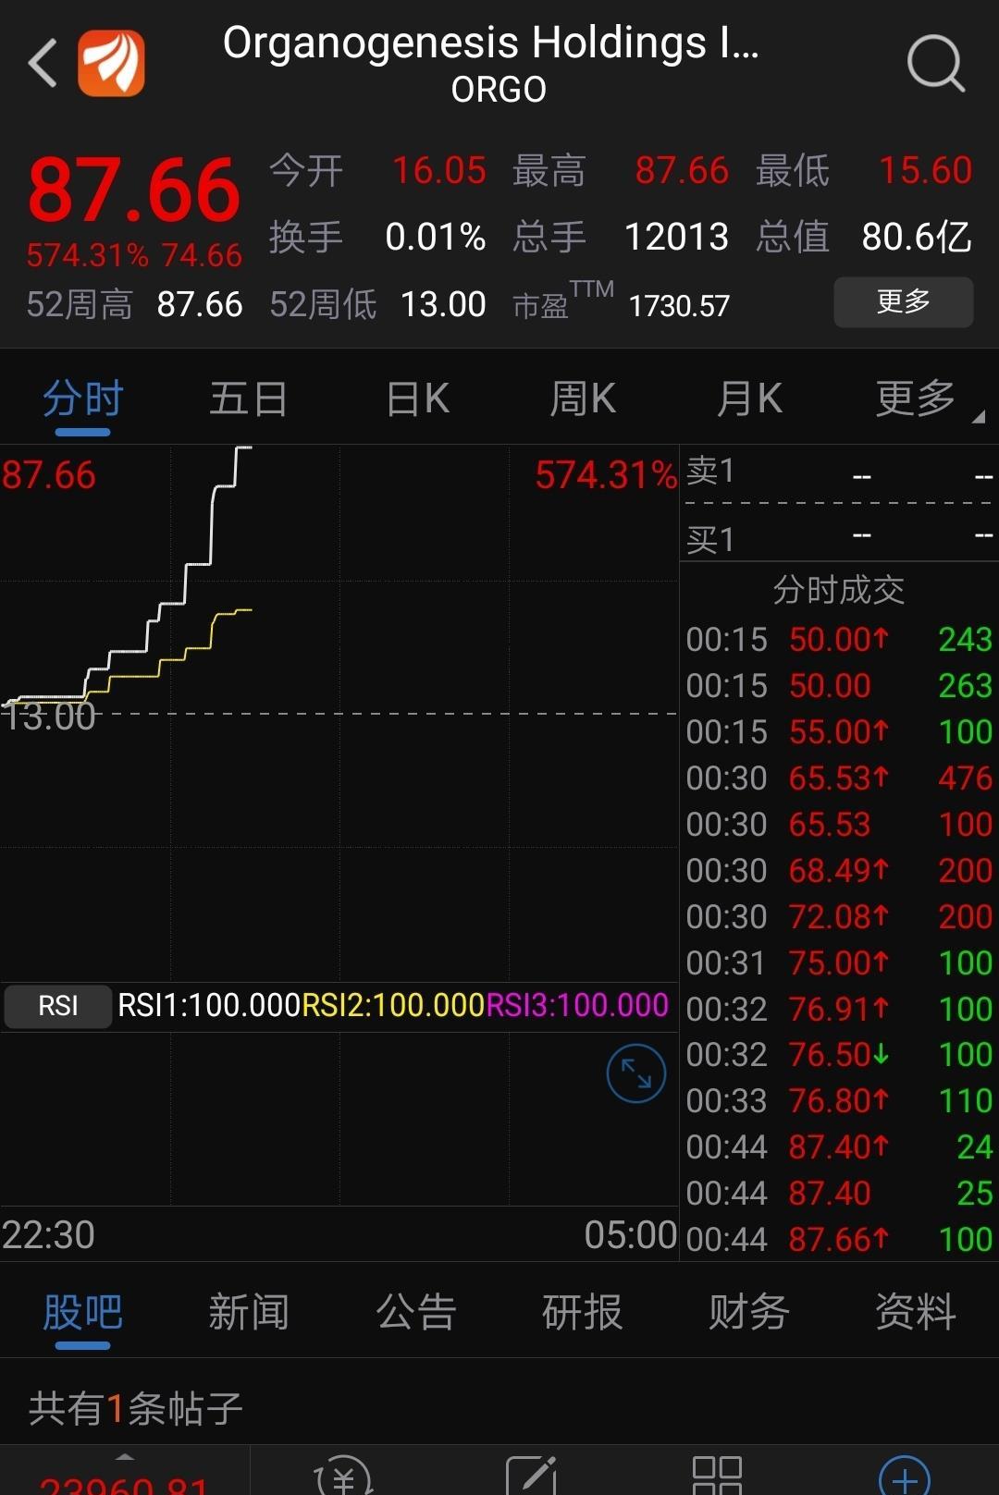This screenshot has width=999, height=1495.
Task: Switch to 周K chart tab
Action: tap(583, 399)
